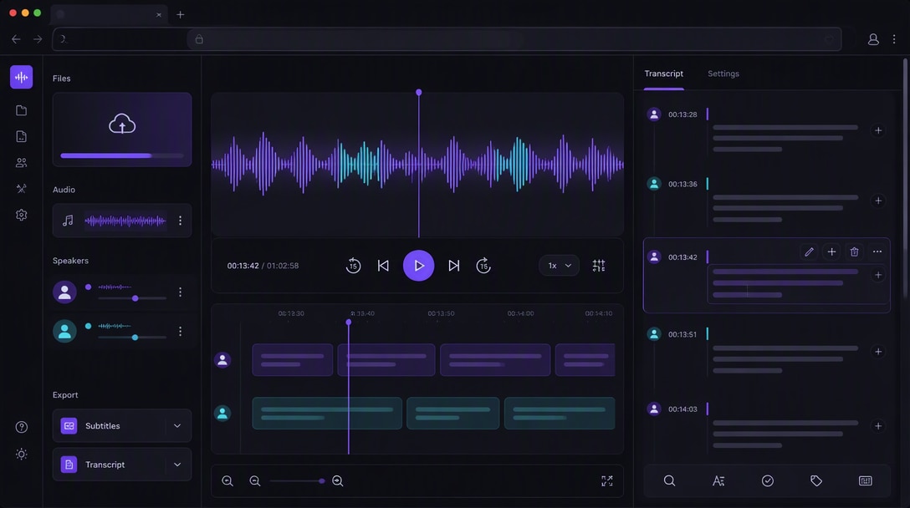
Task: Click plus in 00:13:42 entry toolbar
Action: click(x=831, y=251)
